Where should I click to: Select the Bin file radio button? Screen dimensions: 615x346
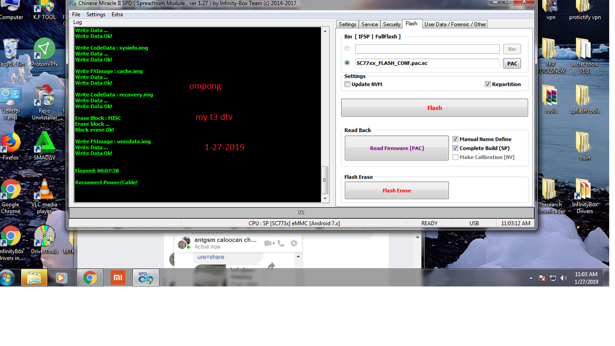point(347,48)
